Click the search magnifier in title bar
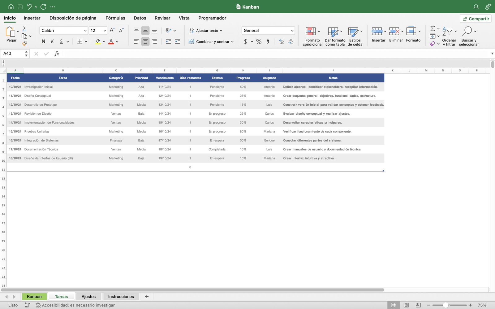This screenshot has height=309, width=495. click(x=476, y=7)
